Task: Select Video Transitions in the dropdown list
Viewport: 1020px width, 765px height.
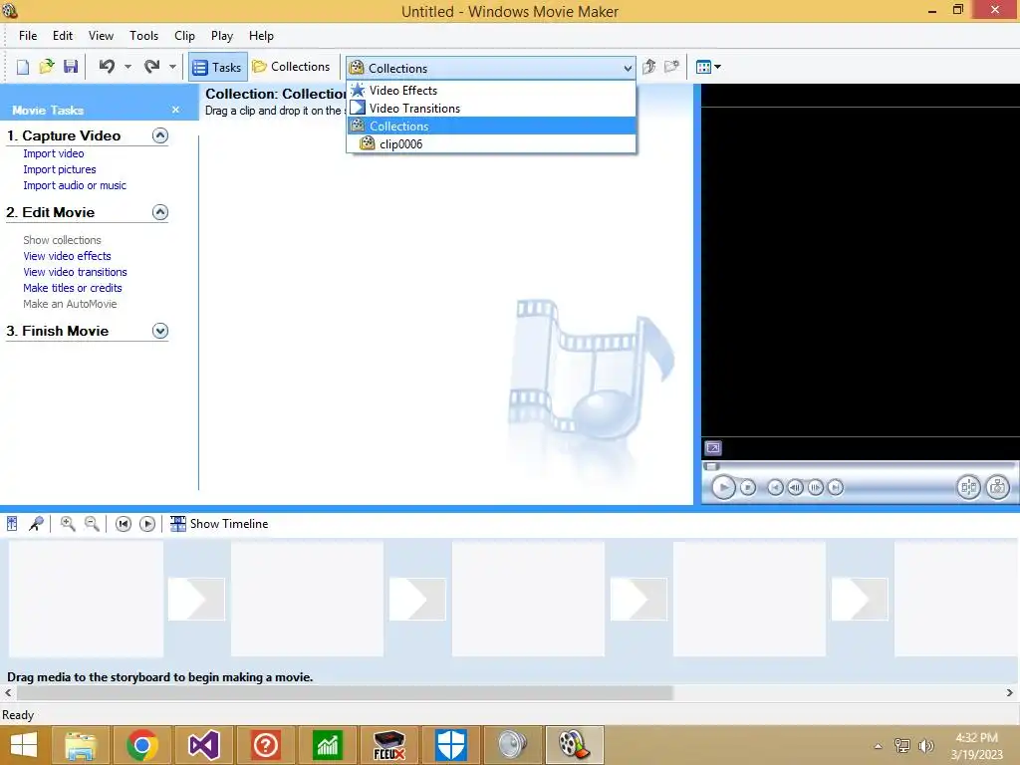Action: [x=491, y=108]
